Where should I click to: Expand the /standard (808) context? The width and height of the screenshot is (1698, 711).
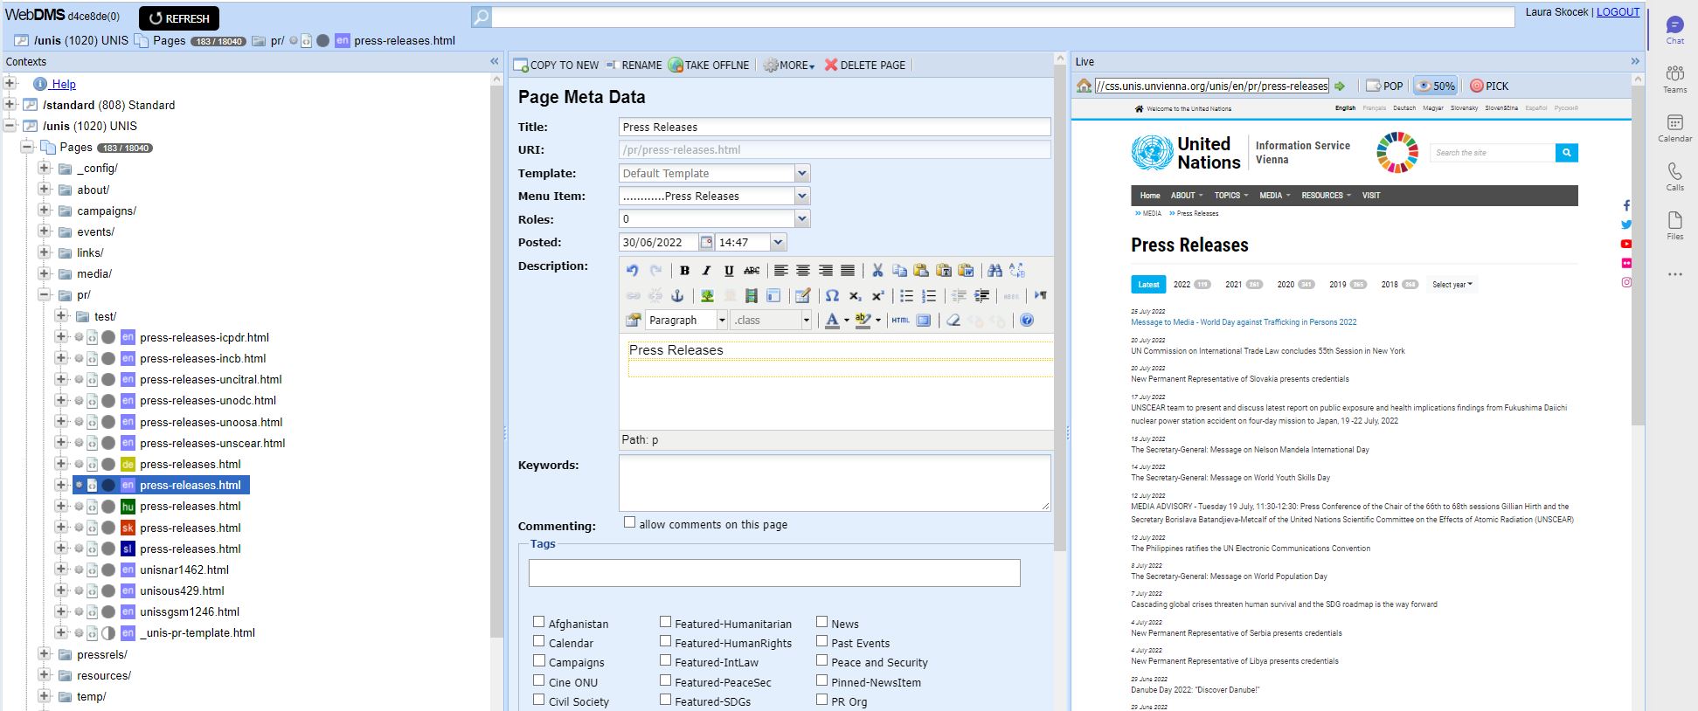point(10,104)
